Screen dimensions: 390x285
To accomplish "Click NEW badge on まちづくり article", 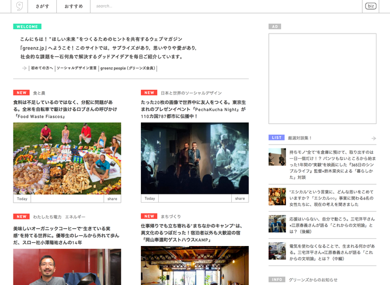I will [x=149, y=216].
